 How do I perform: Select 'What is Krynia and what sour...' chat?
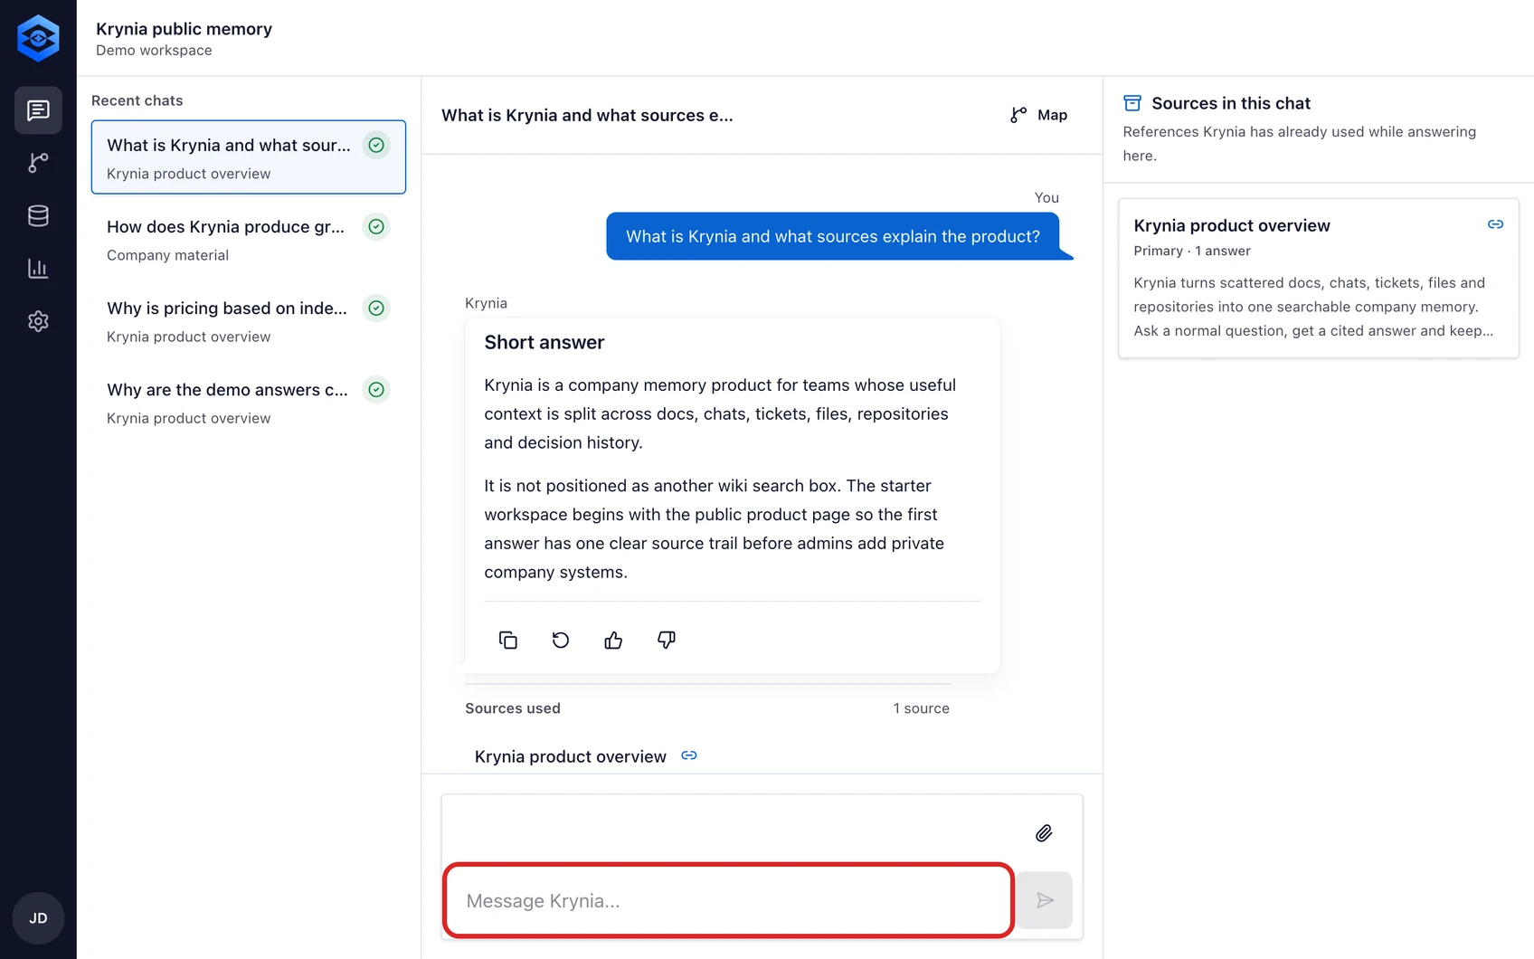click(x=249, y=157)
